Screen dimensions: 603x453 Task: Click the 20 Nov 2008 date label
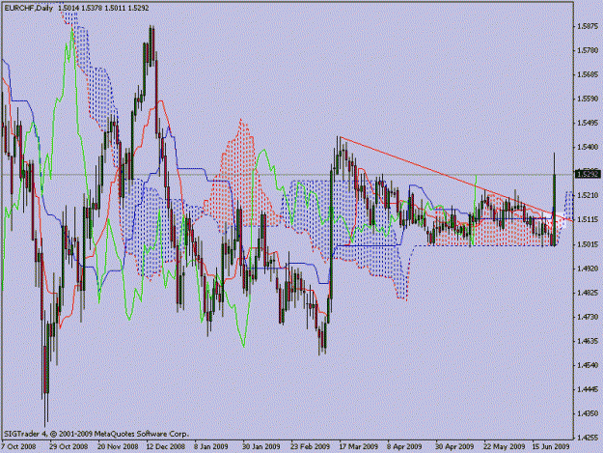(x=118, y=447)
